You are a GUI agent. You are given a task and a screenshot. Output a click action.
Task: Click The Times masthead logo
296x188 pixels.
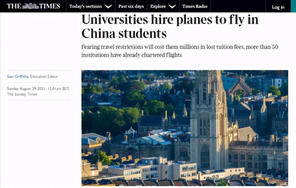click(34, 6)
